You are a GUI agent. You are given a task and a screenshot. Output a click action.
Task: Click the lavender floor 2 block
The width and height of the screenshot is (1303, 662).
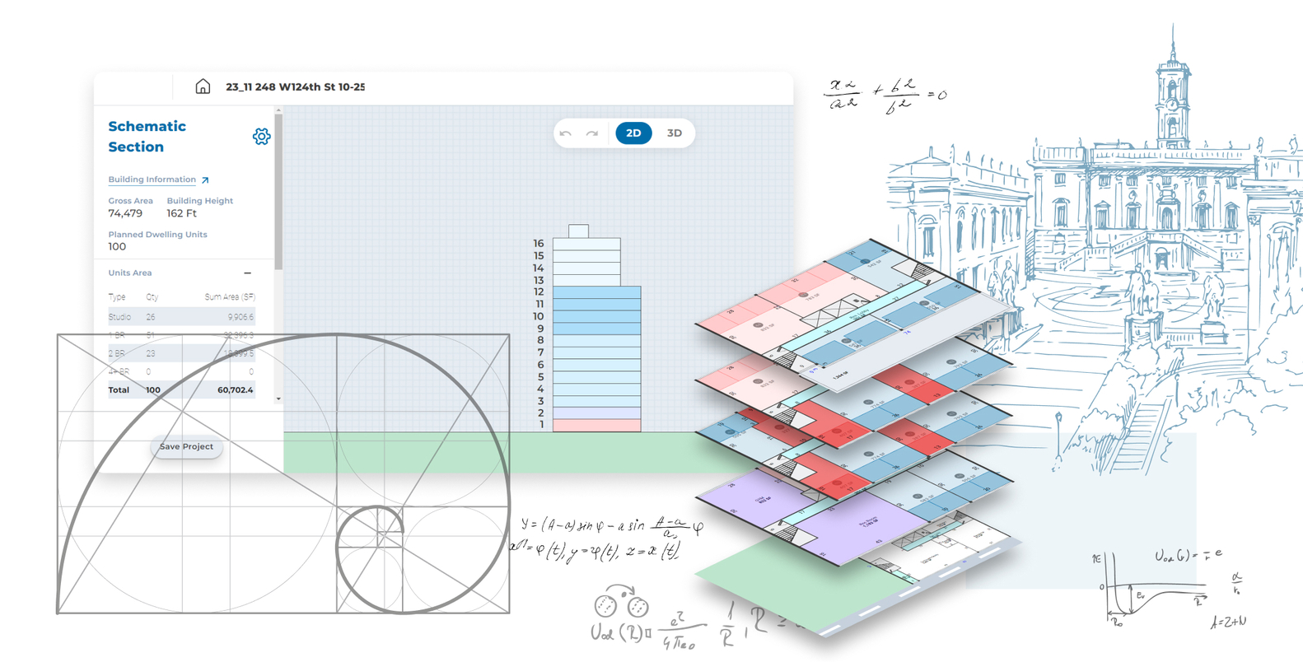coord(596,413)
